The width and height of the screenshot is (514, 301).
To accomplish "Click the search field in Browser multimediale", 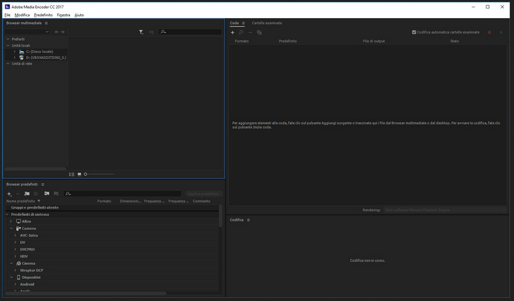I will click(190, 32).
